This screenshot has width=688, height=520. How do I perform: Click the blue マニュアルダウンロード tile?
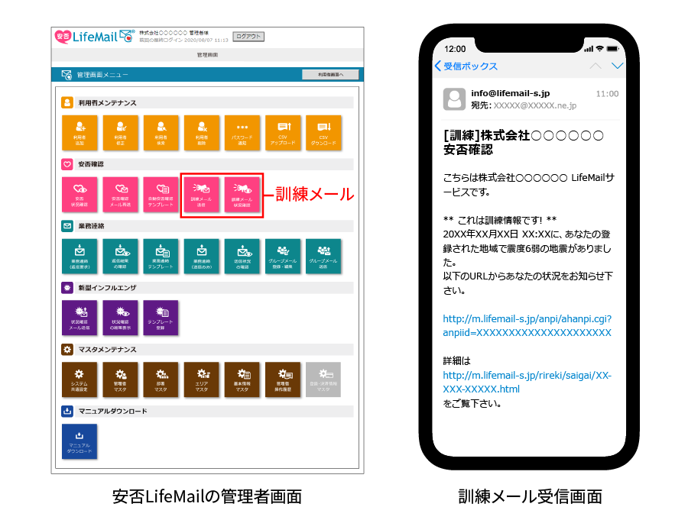pyautogui.click(x=80, y=441)
